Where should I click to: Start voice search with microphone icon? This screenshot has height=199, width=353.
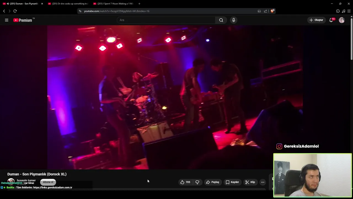click(x=234, y=20)
